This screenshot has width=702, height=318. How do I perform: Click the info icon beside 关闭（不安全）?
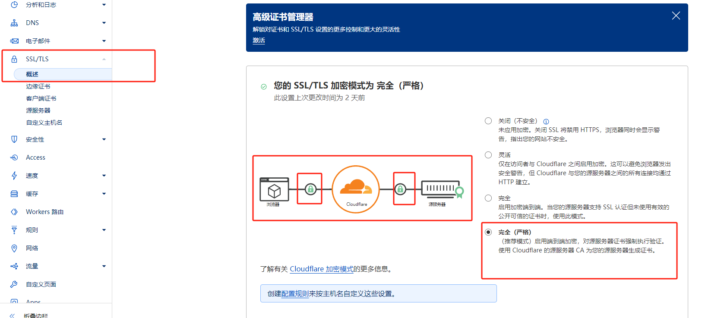click(546, 122)
